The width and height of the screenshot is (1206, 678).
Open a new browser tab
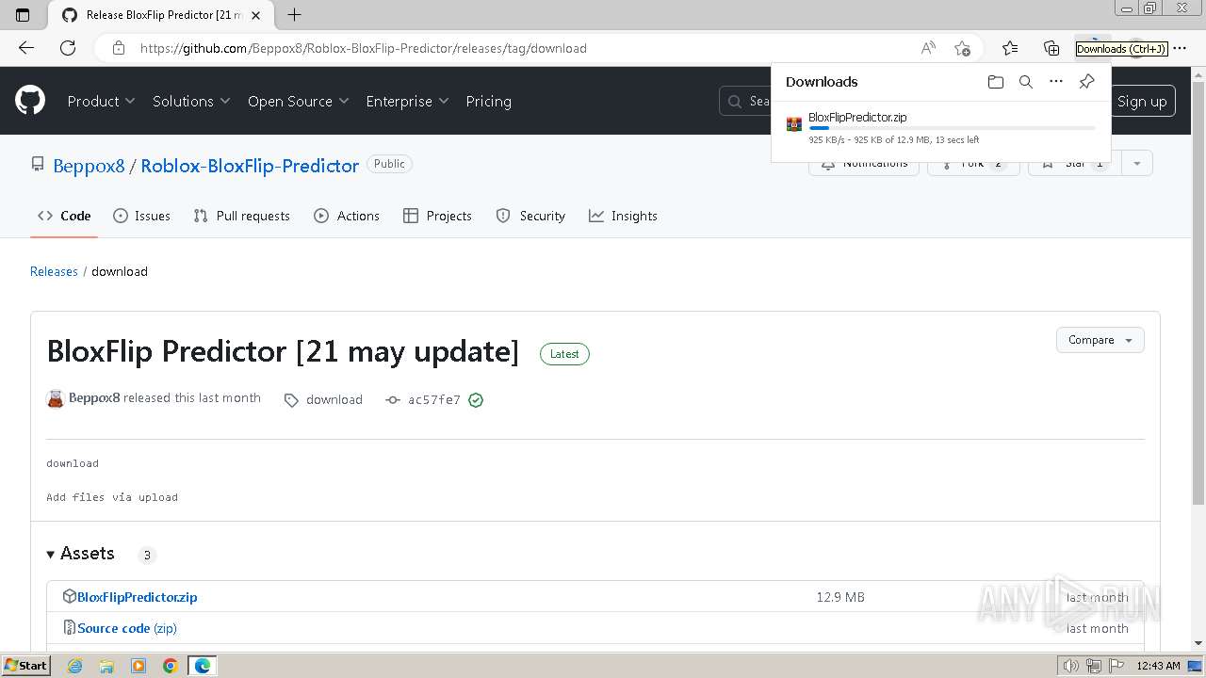294,15
